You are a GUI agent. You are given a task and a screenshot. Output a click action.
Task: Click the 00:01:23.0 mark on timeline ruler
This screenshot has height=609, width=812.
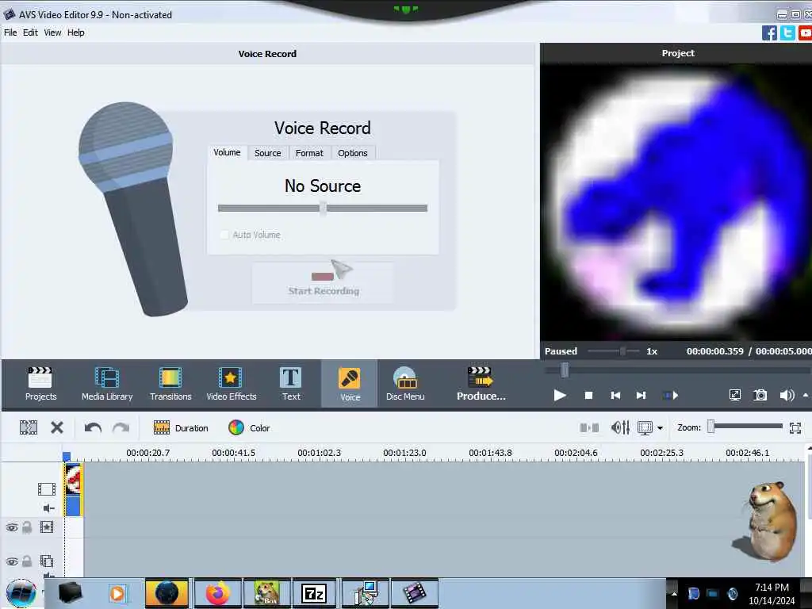pos(404,453)
